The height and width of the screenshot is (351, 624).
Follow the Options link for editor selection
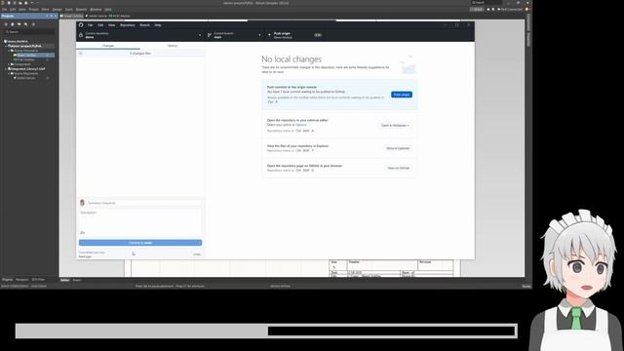(x=301, y=125)
